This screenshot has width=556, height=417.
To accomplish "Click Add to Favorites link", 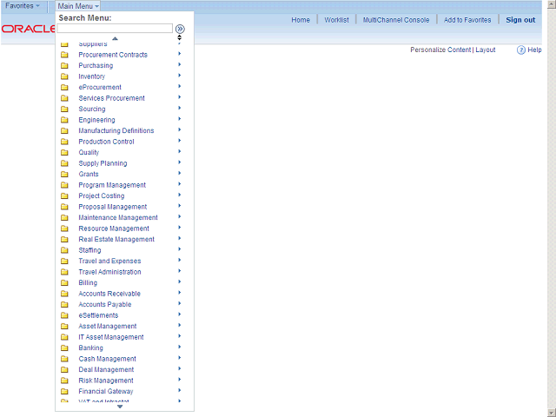I will click(x=467, y=20).
